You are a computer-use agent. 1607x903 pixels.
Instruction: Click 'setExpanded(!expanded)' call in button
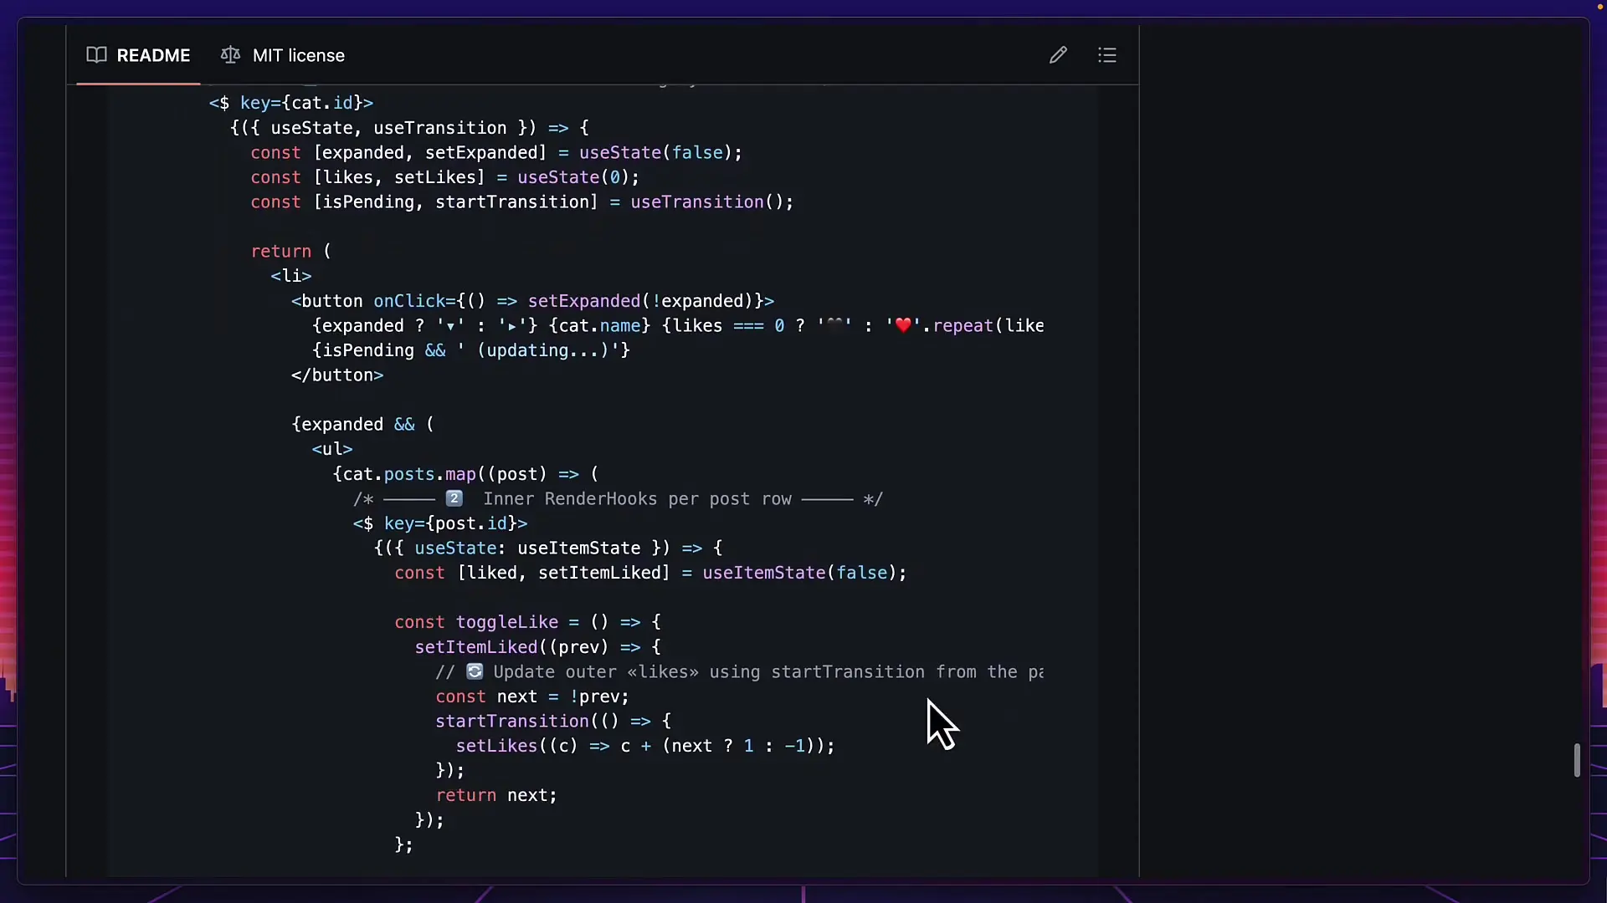click(x=640, y=301)
